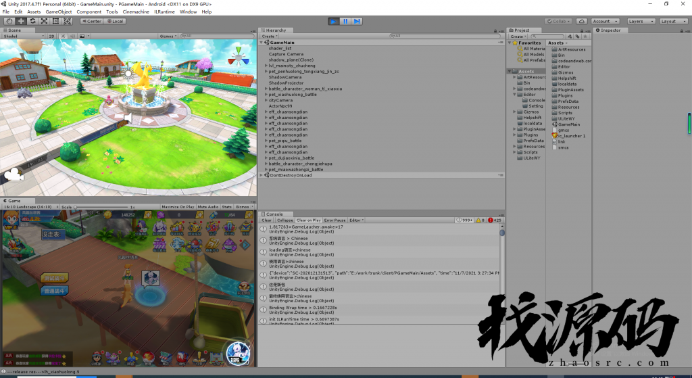Select the Rect Transform tool
Screen dimensions: 692x378
coord(55,21)
